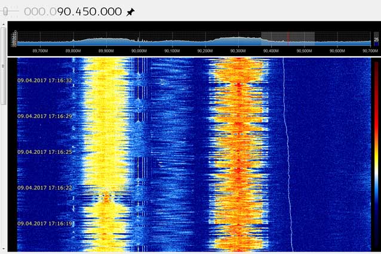Click the 90.200M frequency axis label
Viewport: 381px width, 254px height.
205,51
